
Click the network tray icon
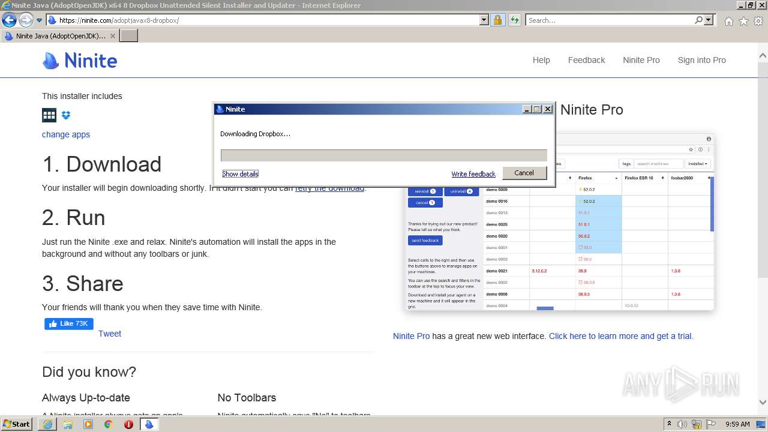(x=696, y=424)
